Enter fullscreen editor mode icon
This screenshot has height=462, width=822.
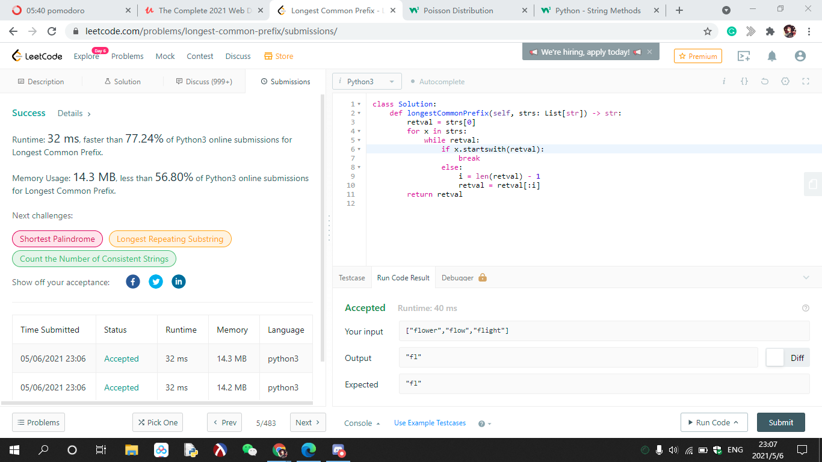click(x=806, y=81)
